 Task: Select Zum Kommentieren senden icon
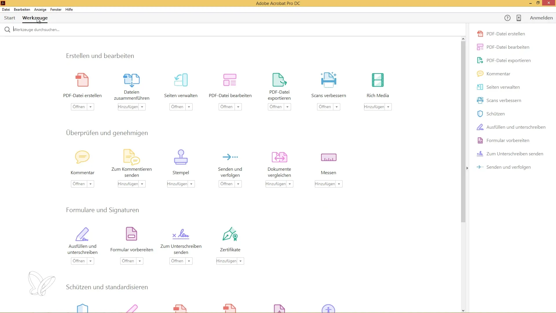click(x=131, y=157)
